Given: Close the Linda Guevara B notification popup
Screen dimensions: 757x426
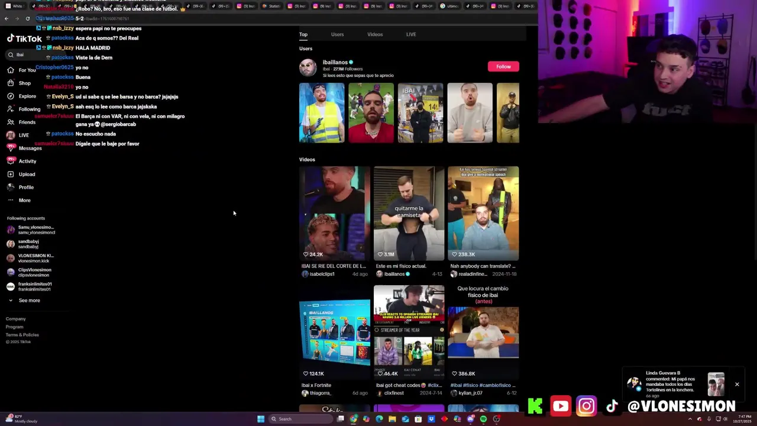Looking at the screenshot, I should pyautogui.click(x=737, y=385).
